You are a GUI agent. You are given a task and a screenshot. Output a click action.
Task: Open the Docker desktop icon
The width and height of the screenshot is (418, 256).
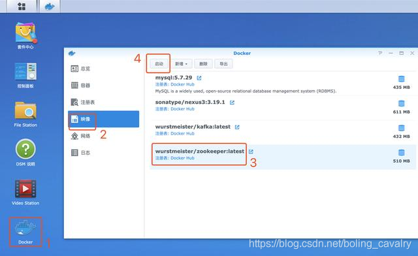tap(25, 232)
